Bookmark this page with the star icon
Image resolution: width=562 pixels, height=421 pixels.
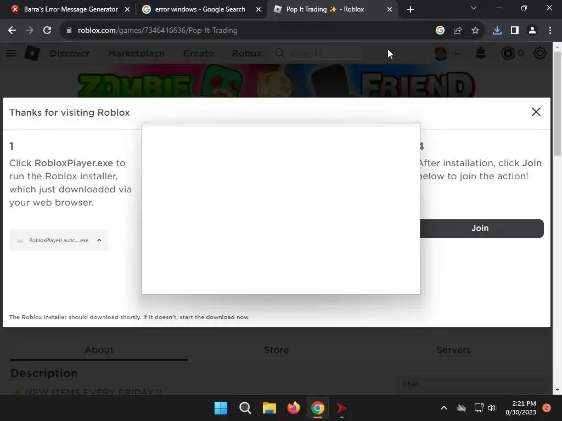coord(475,31)
